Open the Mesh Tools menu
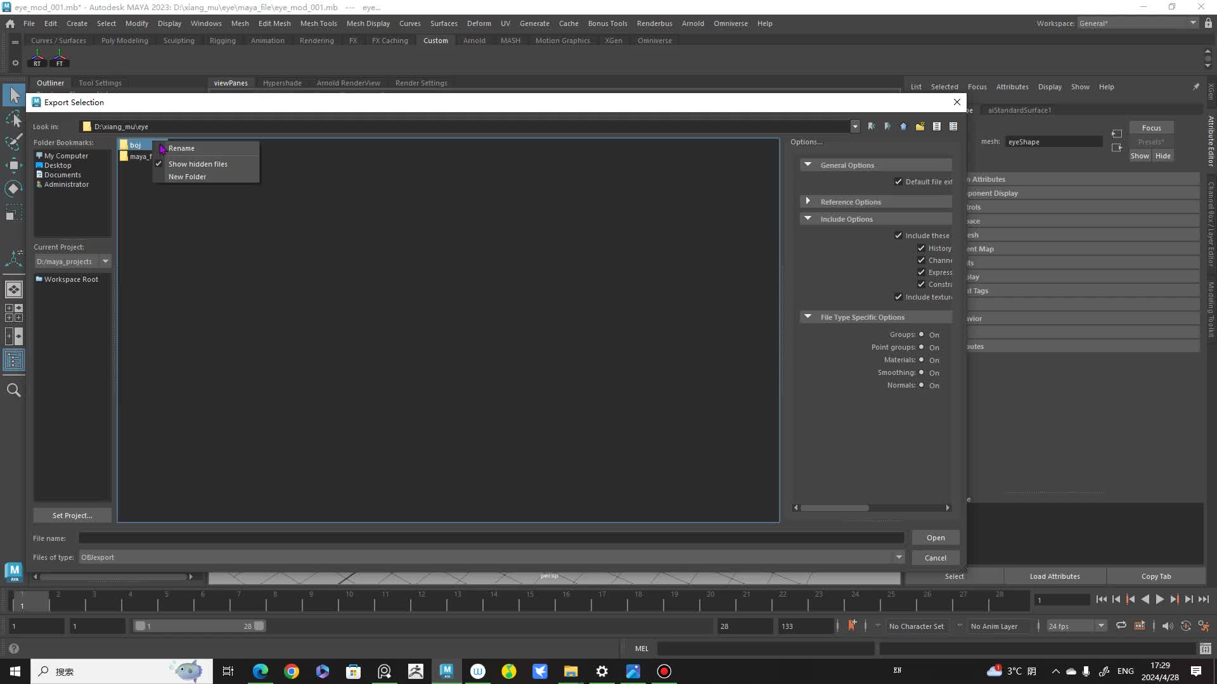The image size is (1217, 684). tap(318, 23)
